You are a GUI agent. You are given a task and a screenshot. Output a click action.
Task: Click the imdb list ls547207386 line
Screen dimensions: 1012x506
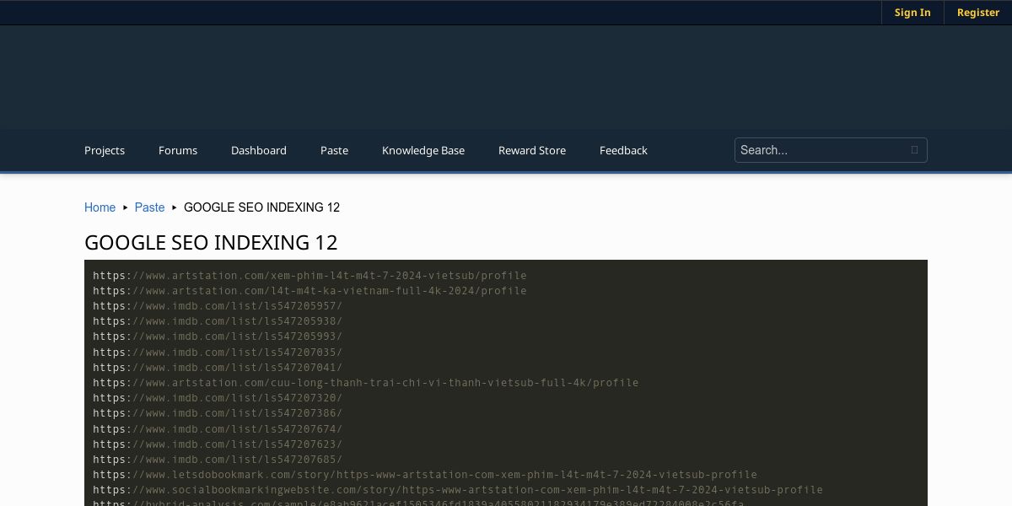coord(218,413)
